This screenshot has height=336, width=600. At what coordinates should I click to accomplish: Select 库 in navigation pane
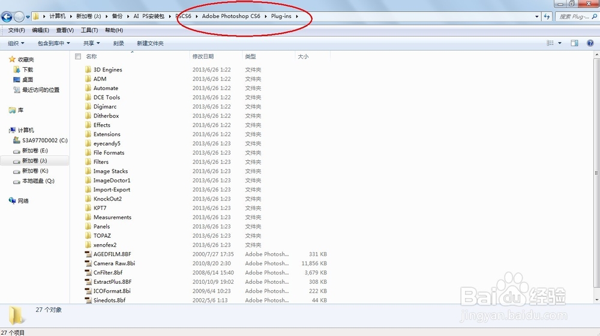(x=20, y=110)
